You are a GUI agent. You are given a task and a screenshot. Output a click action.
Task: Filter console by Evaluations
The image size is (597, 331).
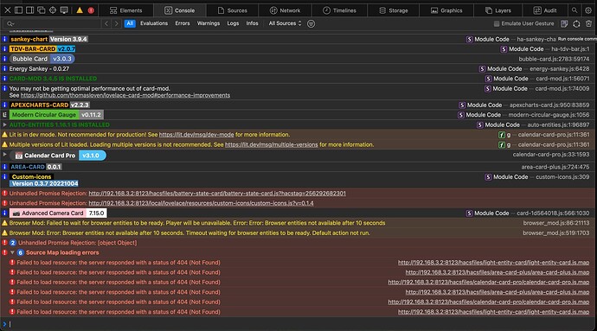point(154,23)
